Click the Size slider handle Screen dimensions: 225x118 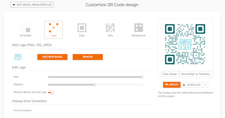pos(142,77)
